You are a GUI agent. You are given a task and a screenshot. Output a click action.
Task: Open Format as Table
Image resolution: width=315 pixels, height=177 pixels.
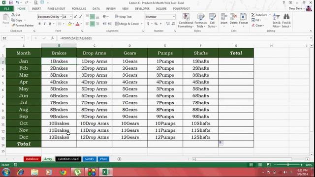[x=200, y=21]
